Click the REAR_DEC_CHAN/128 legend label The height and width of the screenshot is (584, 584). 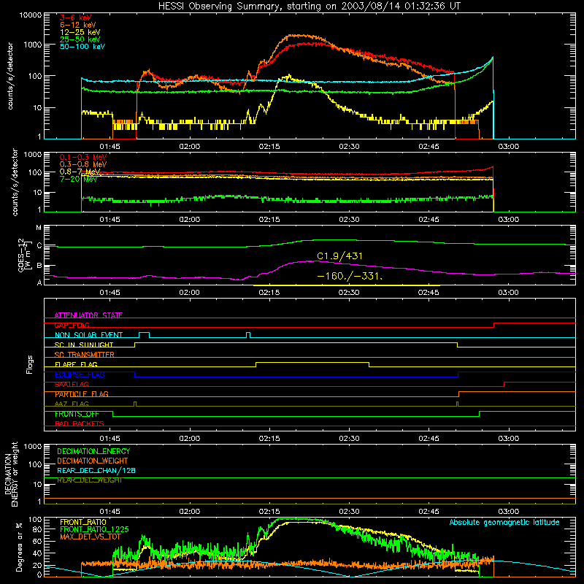point(96,470)
